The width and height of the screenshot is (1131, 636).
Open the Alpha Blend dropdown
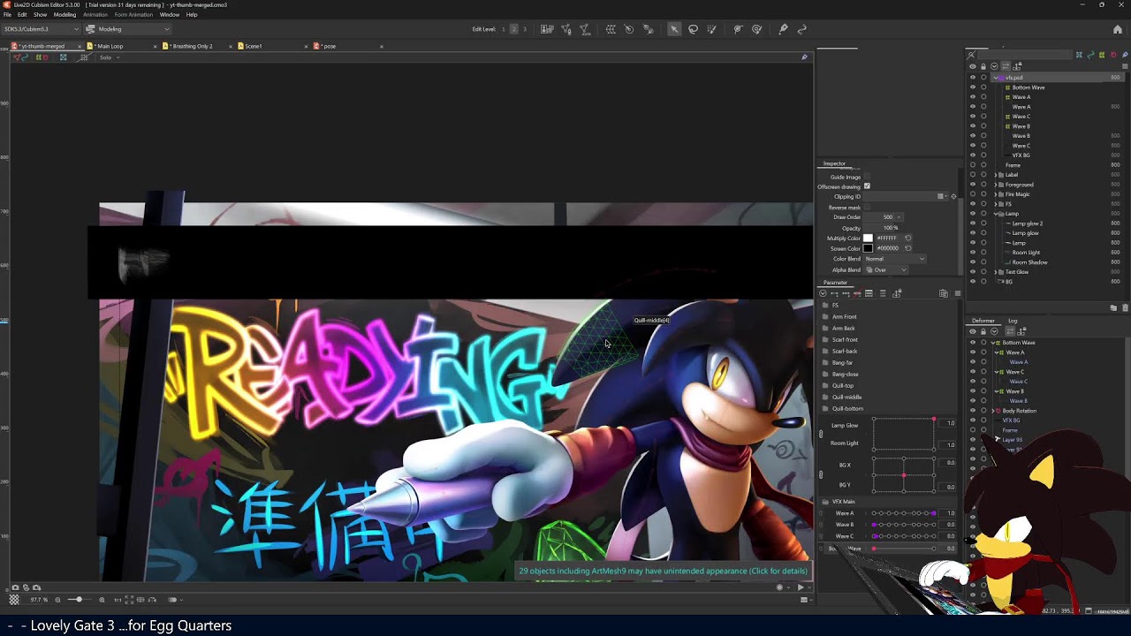click(885, 269)
